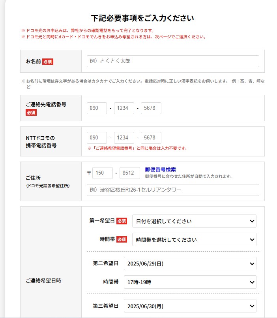277x318 pixels.
Task: Click the お名前 name input field
Action: coord(173,61)
